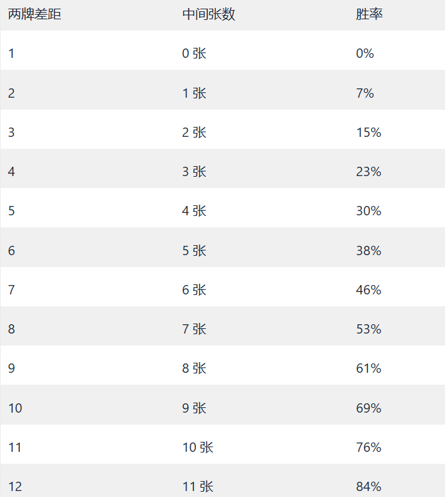Select the 53% cell

tap(369, 329)
